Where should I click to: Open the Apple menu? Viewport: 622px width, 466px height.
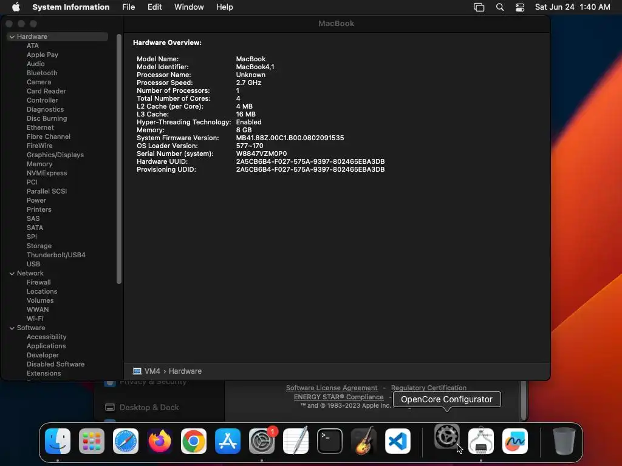(x=16, y=7)
